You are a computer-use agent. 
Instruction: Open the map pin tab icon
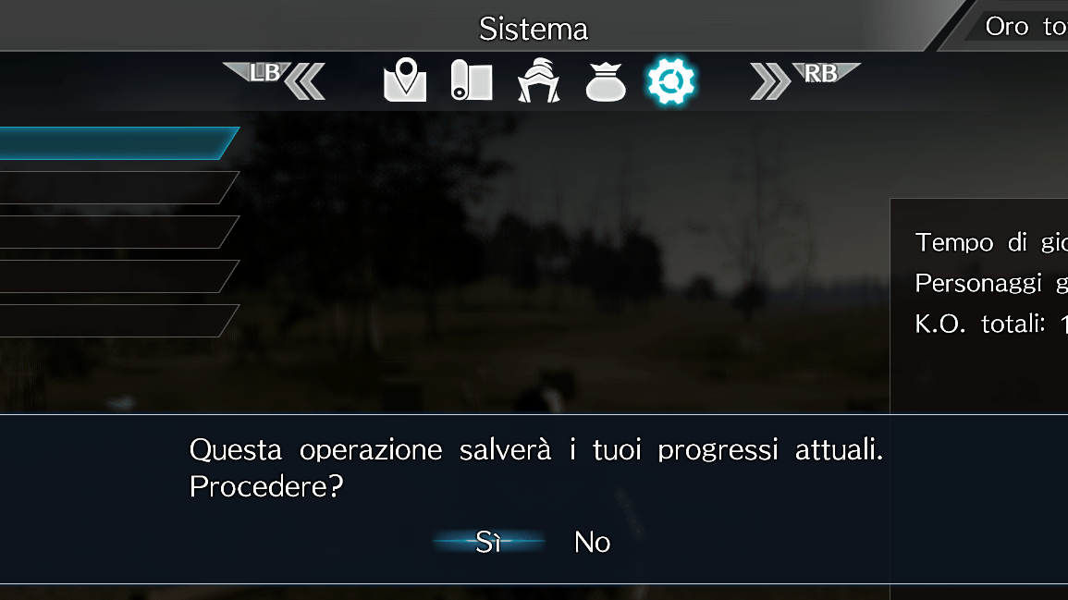tap(405, 80)
